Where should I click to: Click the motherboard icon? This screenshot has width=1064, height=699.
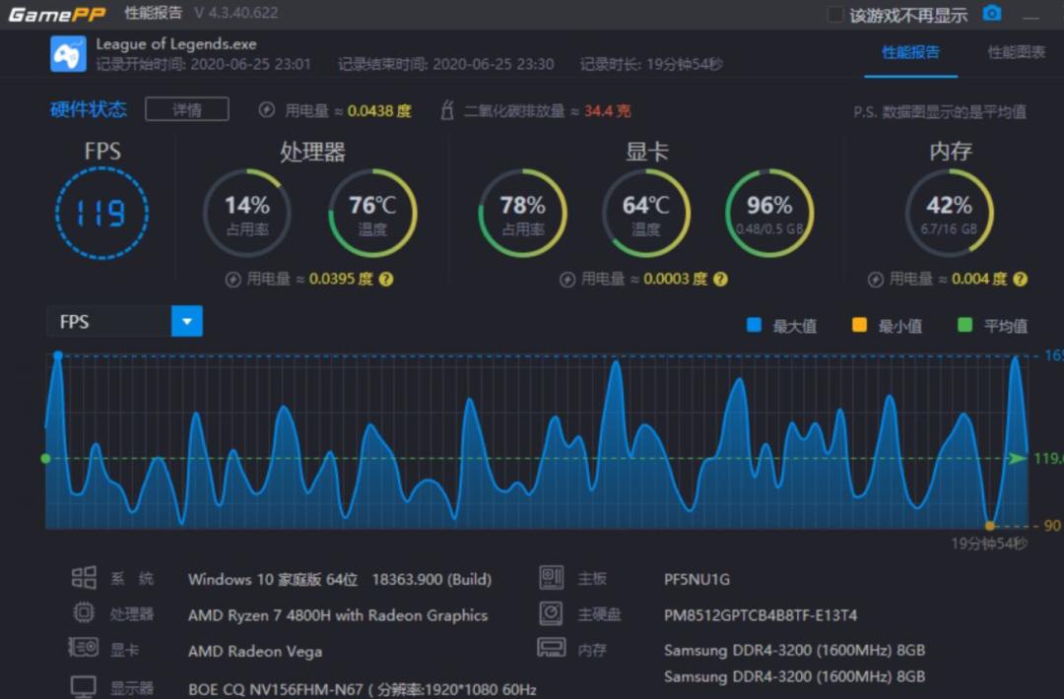tap(551, 578)
